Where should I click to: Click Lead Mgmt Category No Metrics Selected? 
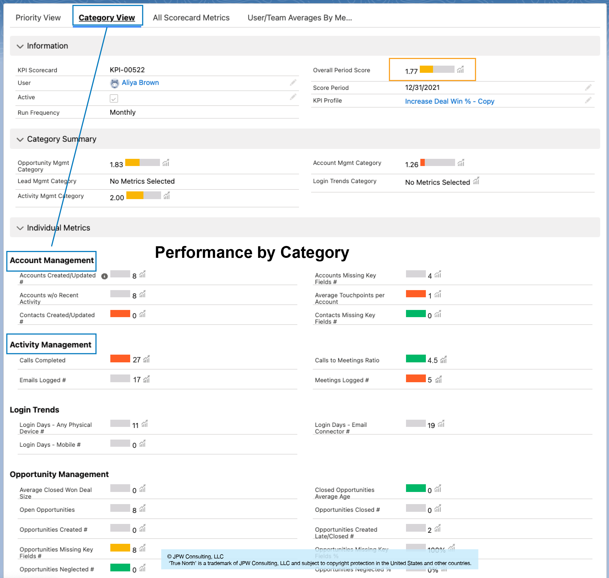(142, 181)
